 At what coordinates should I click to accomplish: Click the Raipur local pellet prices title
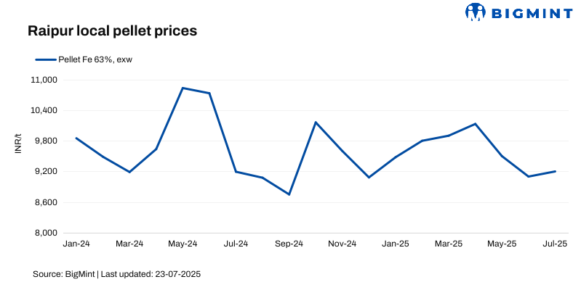coord(113,32)
